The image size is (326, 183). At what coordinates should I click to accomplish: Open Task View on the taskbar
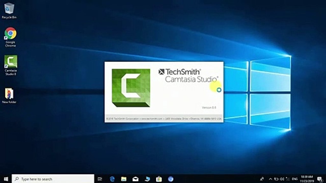(x=100, y=179)
